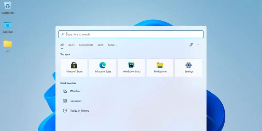Click the File Explorer label
This screenshot has width=262, height=131.
tap(160, 71)
